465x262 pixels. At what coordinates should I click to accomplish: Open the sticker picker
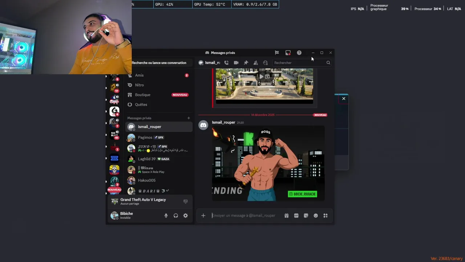[x=306, y=215]
